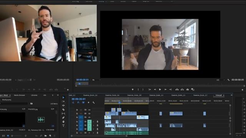Open Program monitor button editor plus
The image size is (246, 138).
(x=243, y=90)
